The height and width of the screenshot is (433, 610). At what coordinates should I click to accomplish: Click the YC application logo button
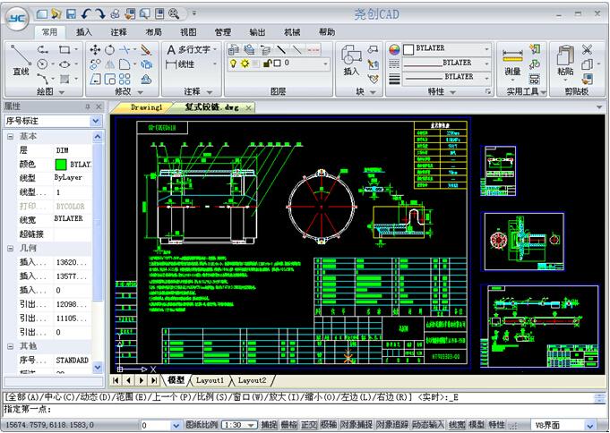(18, 18)
